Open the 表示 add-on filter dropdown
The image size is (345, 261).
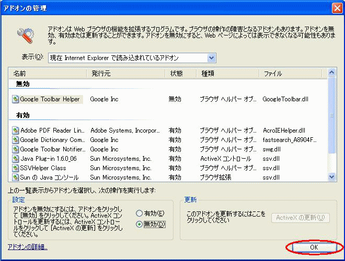click(x=212, y=58)
